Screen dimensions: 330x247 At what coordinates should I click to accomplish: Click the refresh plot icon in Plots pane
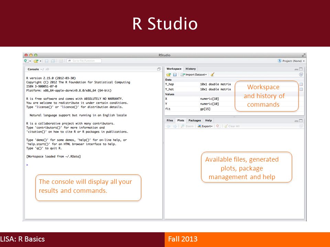tap(301, 126)
